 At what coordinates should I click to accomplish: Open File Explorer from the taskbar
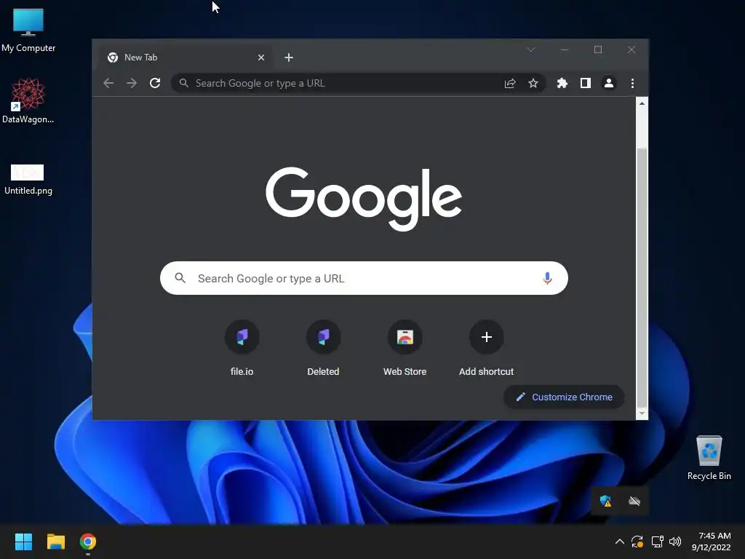(55, 542)
